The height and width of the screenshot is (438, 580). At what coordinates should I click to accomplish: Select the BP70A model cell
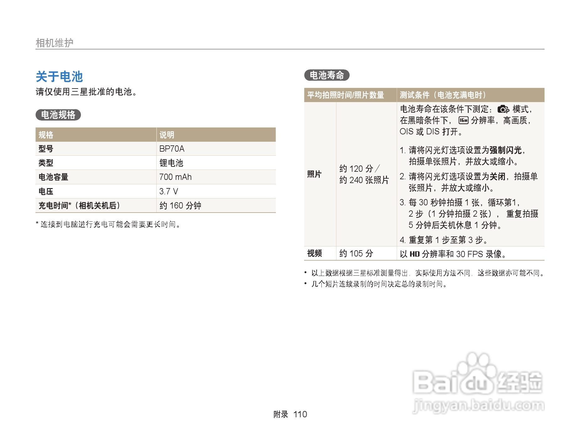pyautogui.click(x=171, y=149)
